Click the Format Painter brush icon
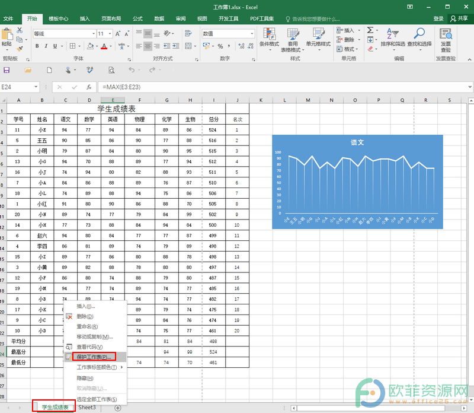The width and height of the screenshot is (474, 413). 20,49
